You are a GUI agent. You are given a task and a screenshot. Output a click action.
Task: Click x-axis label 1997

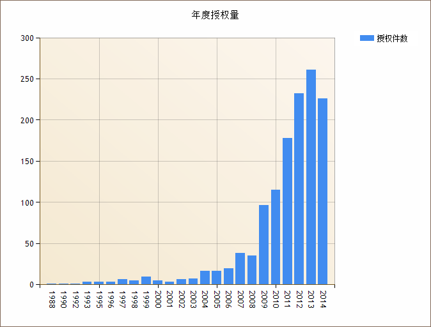point(122,300)
